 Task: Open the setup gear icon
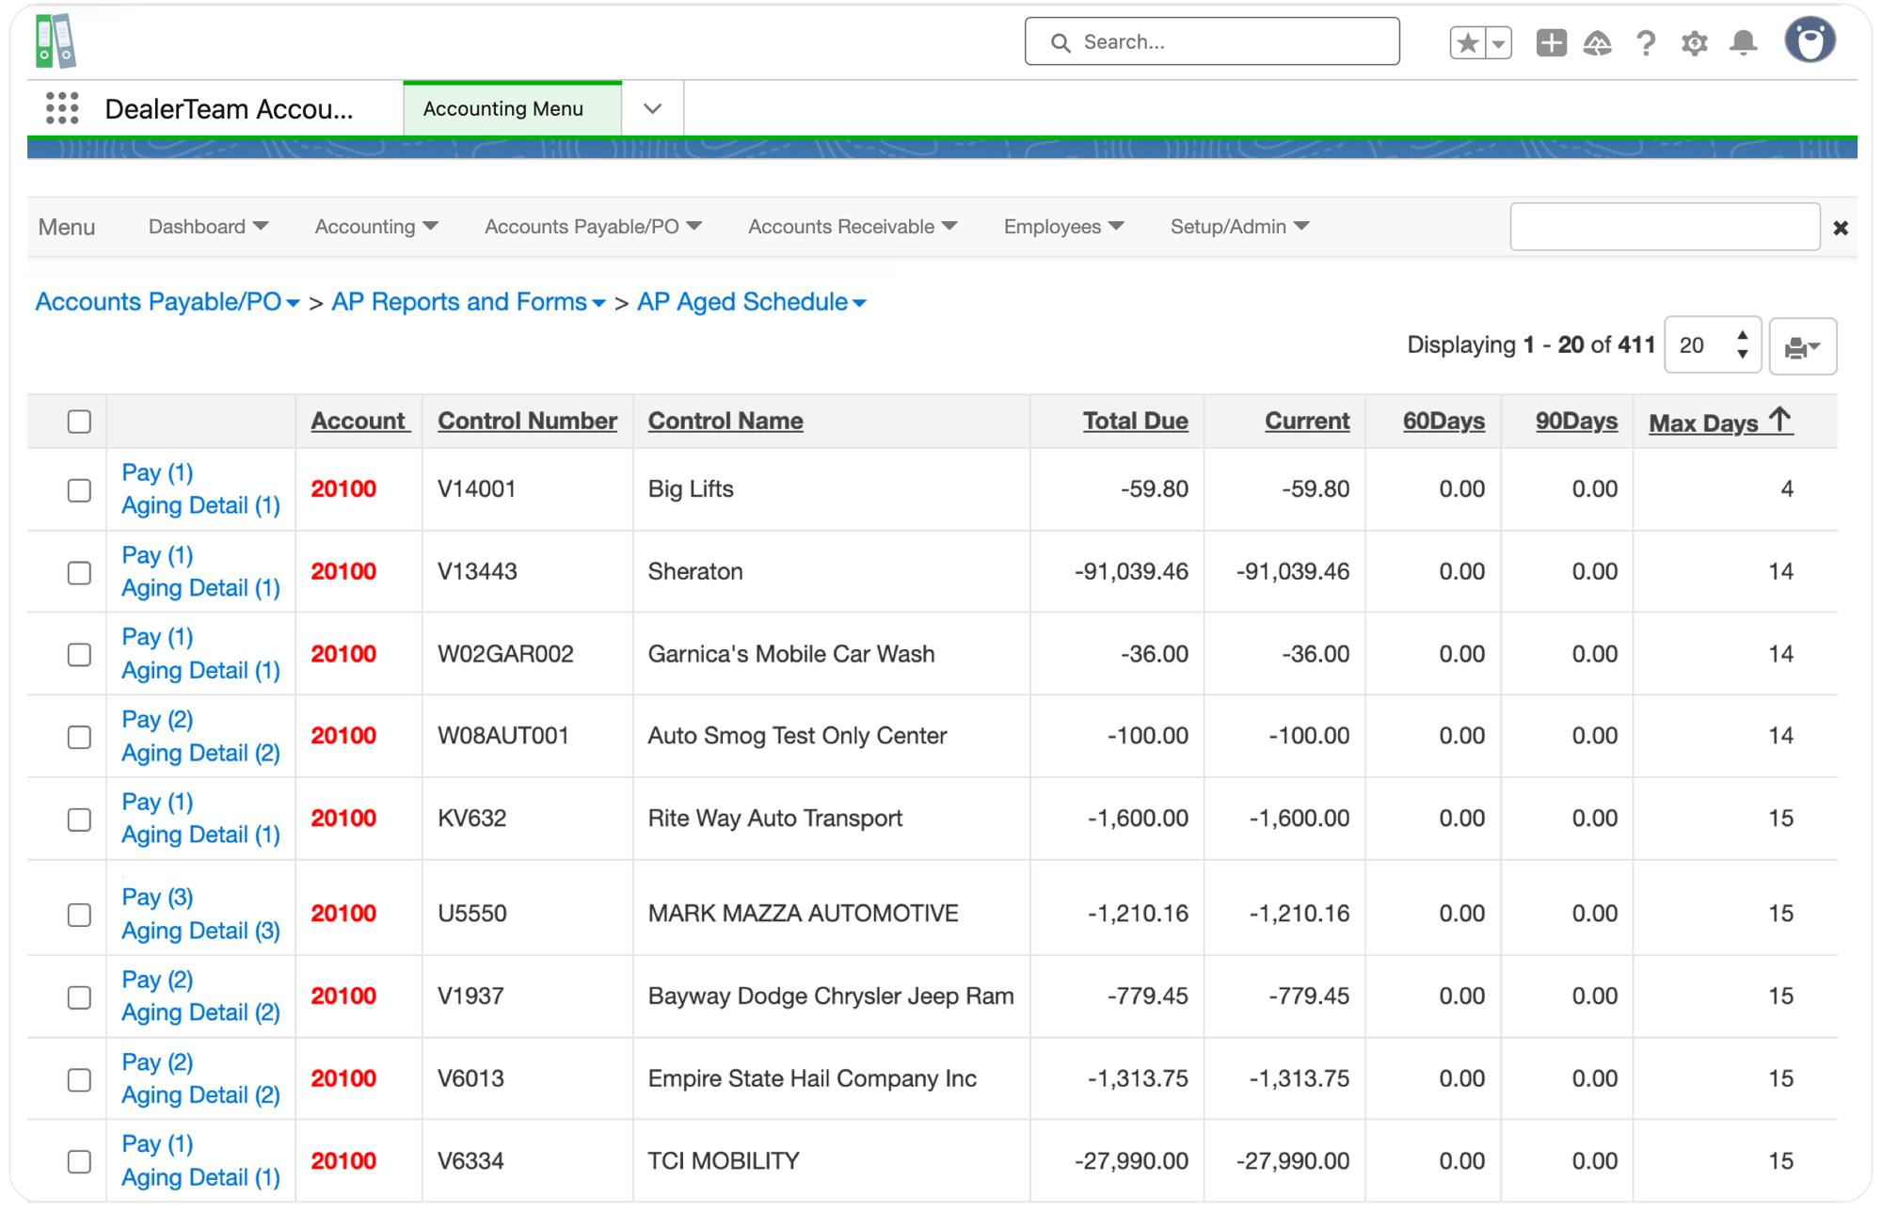click(x=1695, y=42)
